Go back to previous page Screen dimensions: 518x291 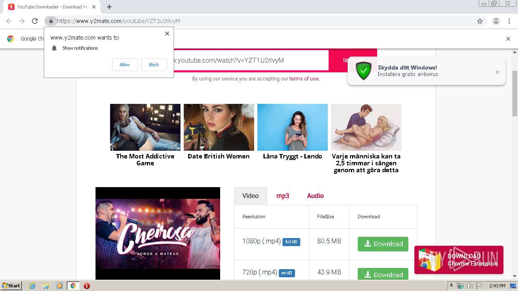click(x=9, y=21)
